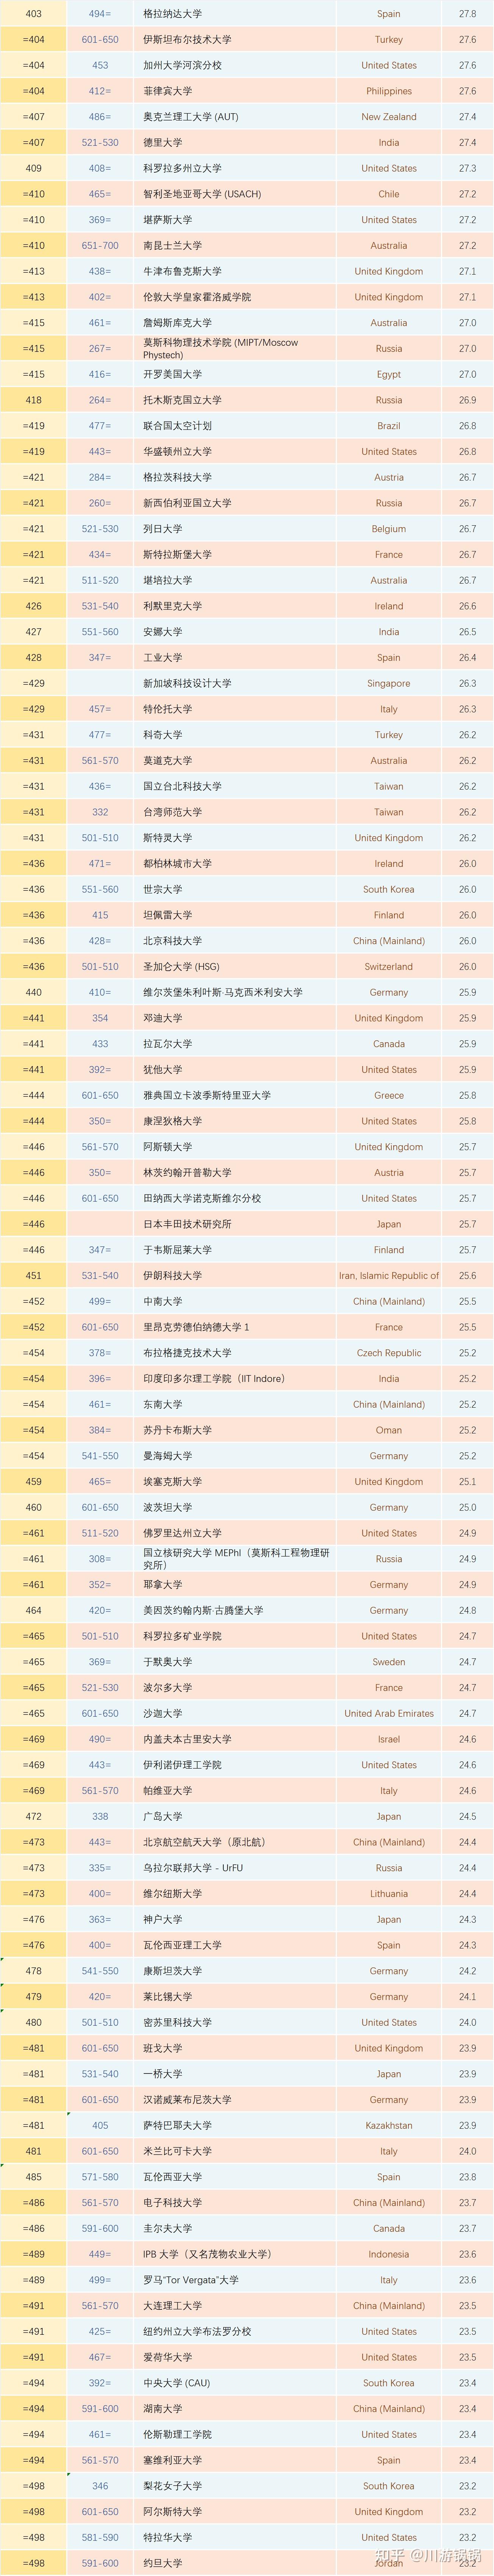Click 斯特拉斯堡大学 in the table
Screen dimensions: 494x2576
(177, 555)
